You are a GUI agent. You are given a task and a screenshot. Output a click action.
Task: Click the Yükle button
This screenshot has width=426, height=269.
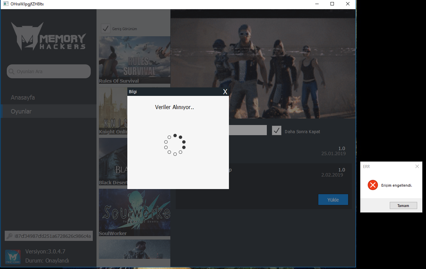click(x=333, y=200)
